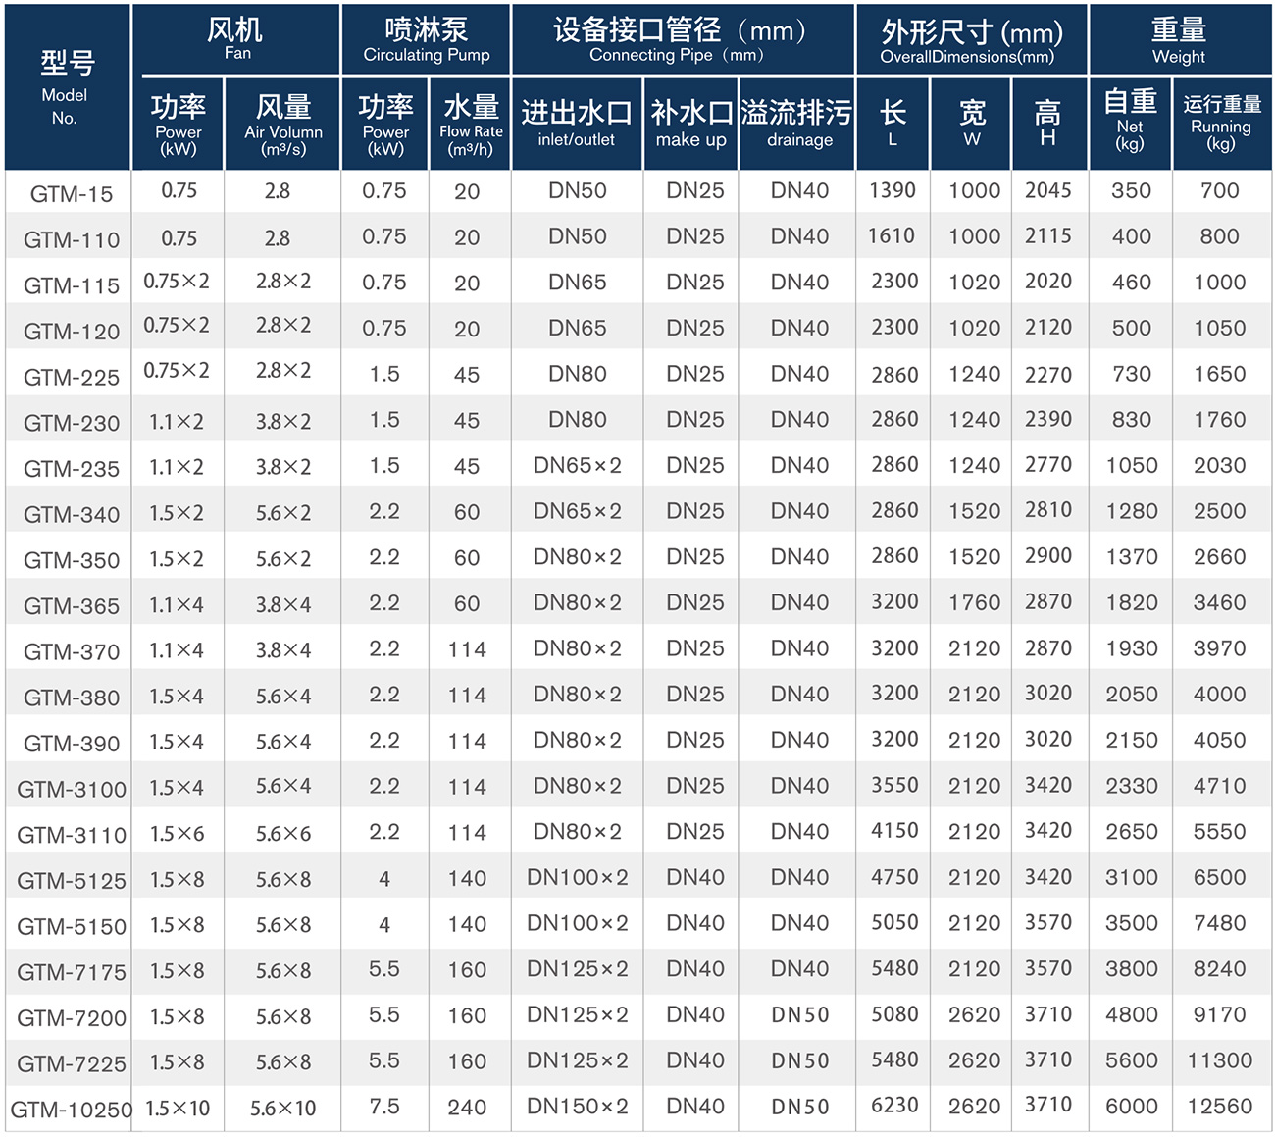1275x1137 pixels.
Task: Click the pump power value 7.5
Action: coord(384,1107)
